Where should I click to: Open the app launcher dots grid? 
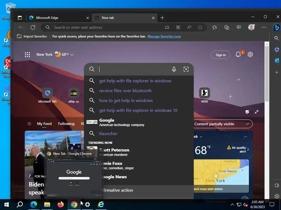click(27, 54)
